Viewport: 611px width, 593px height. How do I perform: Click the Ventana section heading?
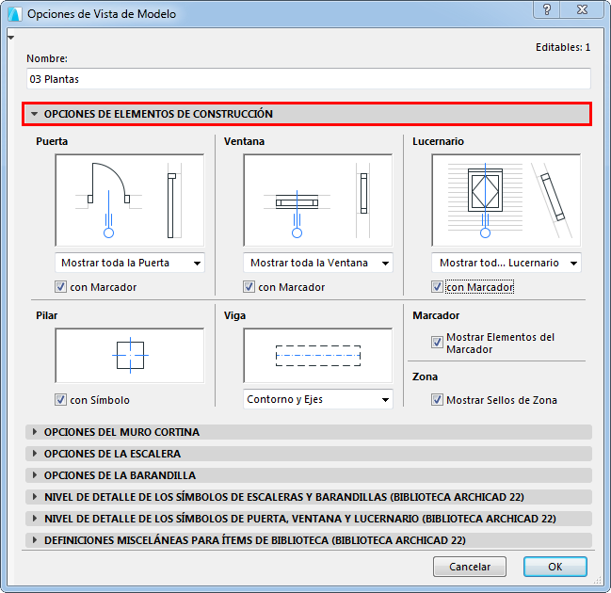pyautogui.click(x=244, y=141)
